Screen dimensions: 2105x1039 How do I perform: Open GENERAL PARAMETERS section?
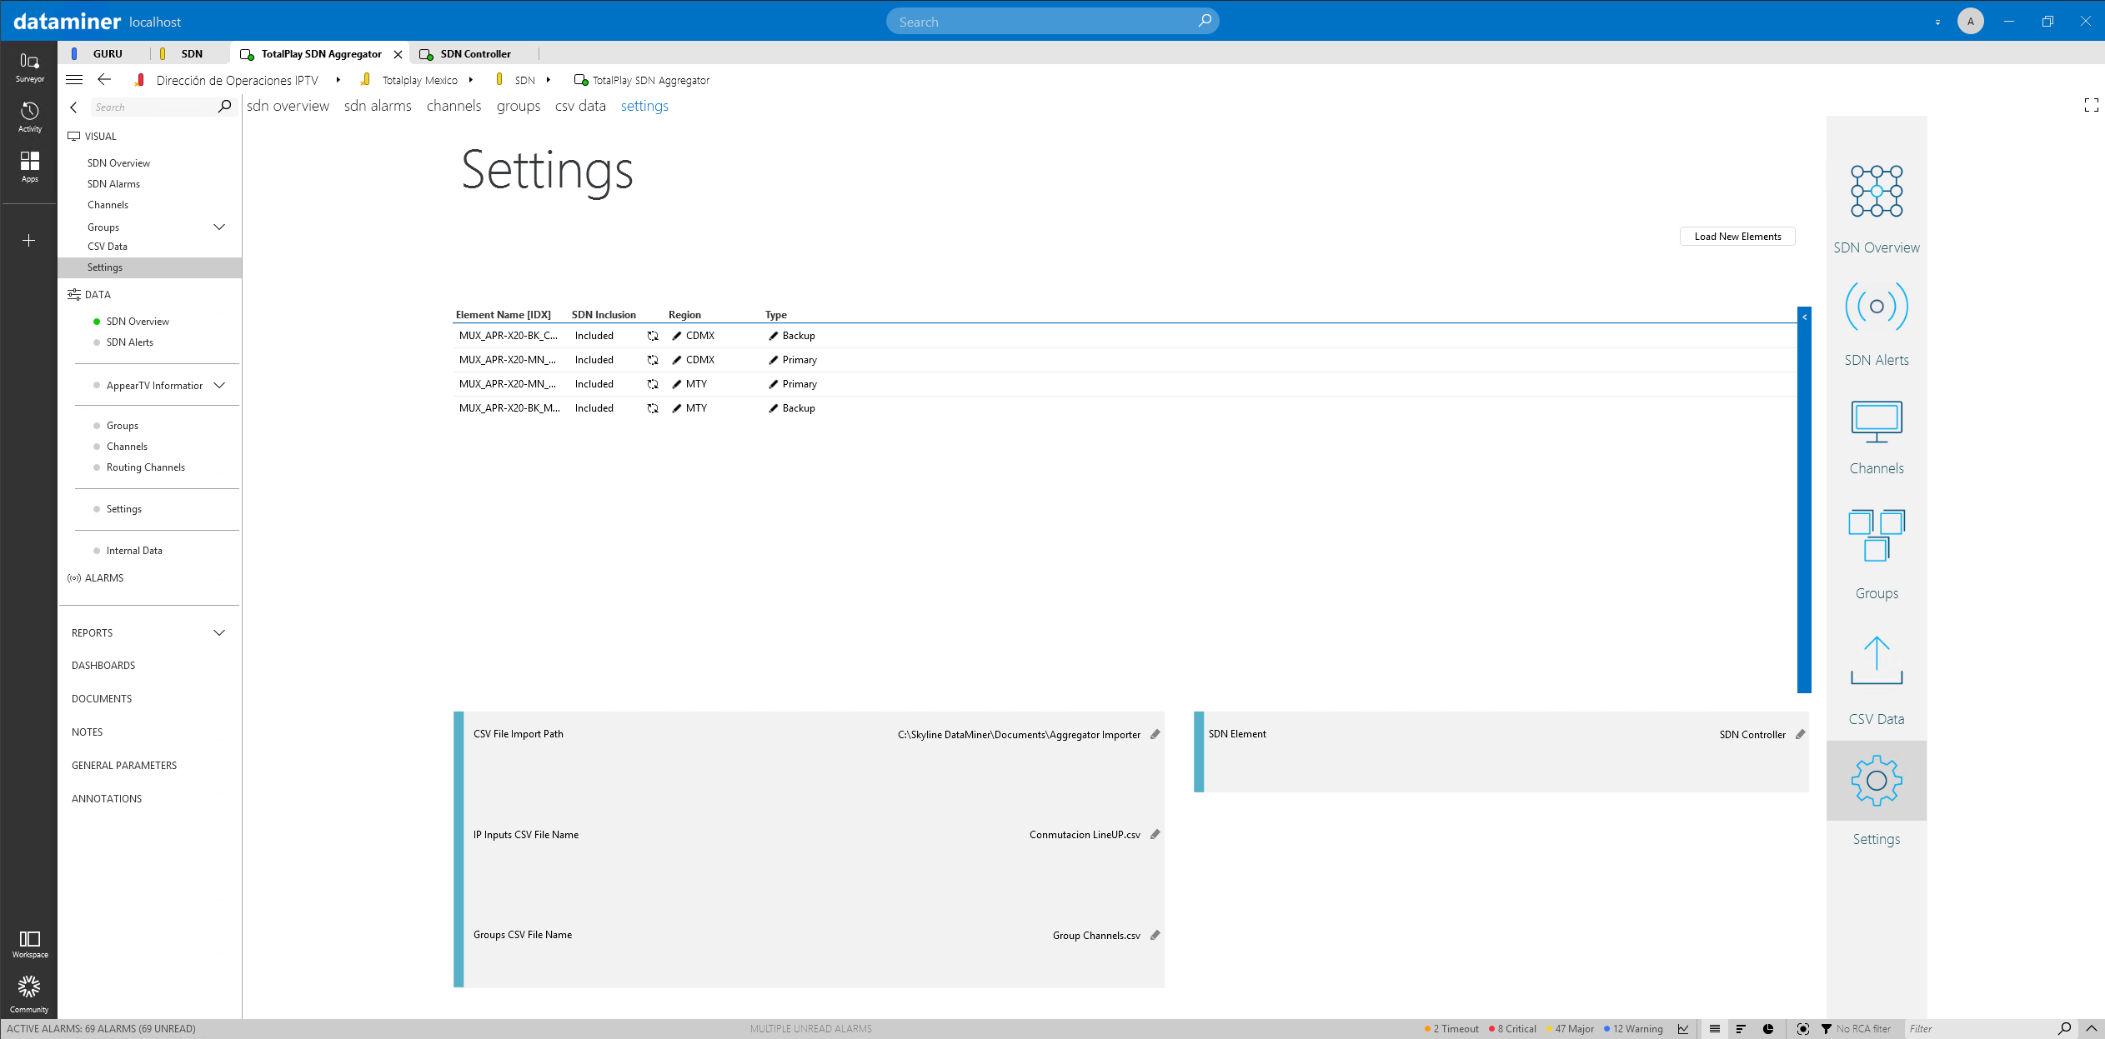point(124,766)
